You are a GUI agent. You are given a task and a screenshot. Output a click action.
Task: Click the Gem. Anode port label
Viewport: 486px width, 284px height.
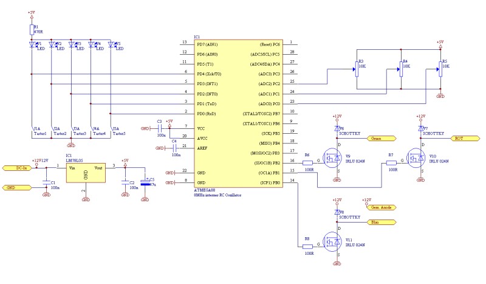[382, 207]
